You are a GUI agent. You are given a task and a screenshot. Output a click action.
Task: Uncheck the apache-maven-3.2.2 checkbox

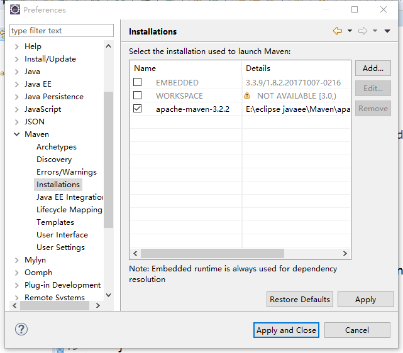[138, 109]
